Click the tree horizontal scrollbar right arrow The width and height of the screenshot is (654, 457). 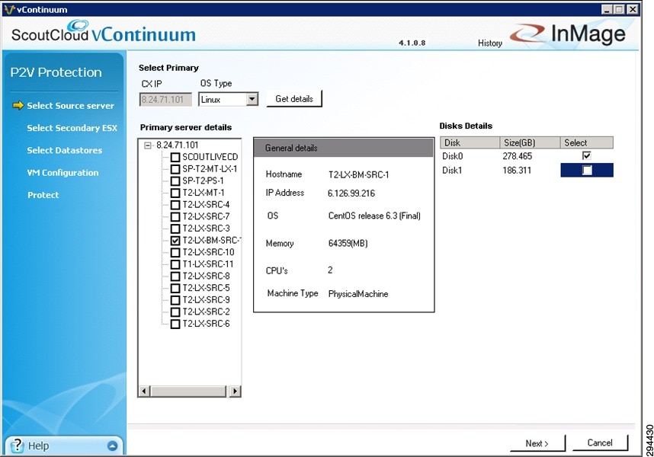[236, 391]
